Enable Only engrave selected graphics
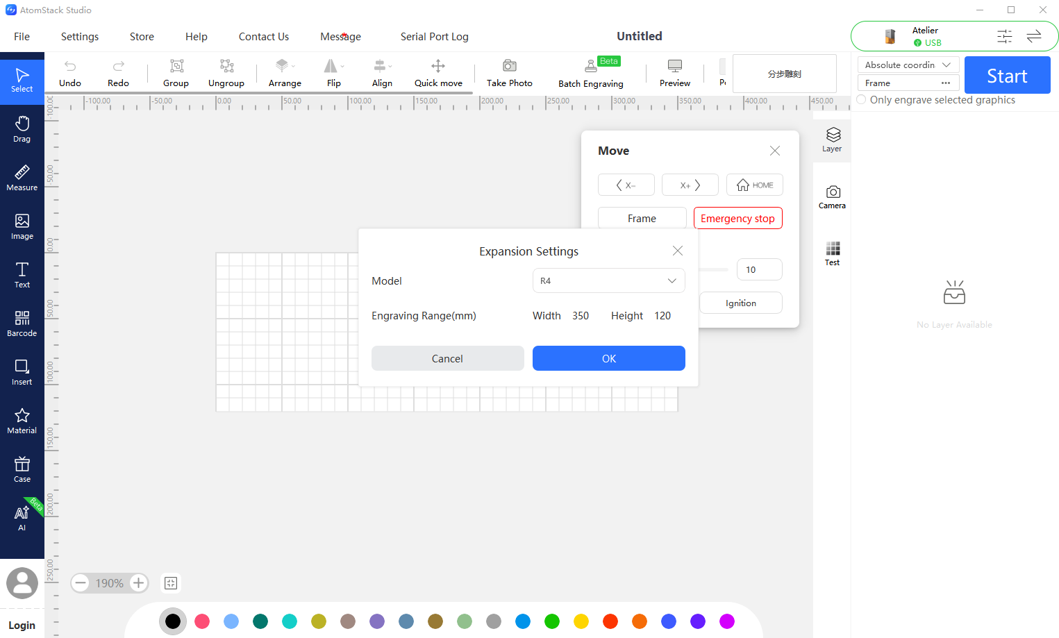The height and width of the screenshot is (638, 1059). (x=862, y=100)
